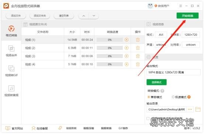The height and width of the screenshot is (134, 204).
Task: Click progress bar of 视频 (2)
Action: click(x=110, y=48)
